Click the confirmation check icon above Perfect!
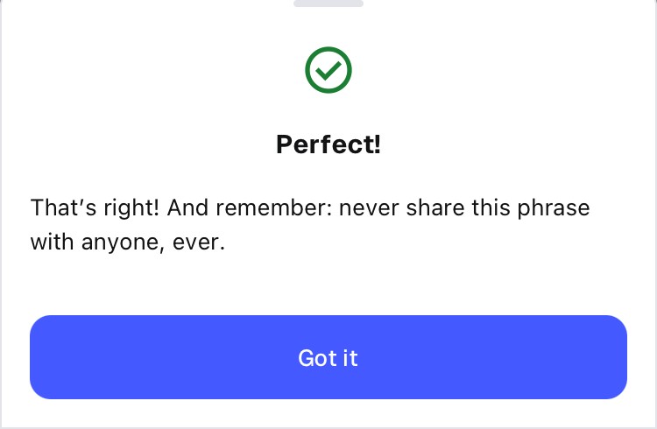 (328, 71)
